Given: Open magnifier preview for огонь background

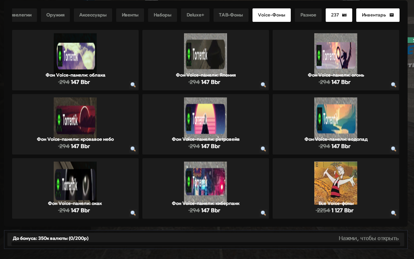Looking at the screenshot, I should pyautogui.click(x=394, y=85).
